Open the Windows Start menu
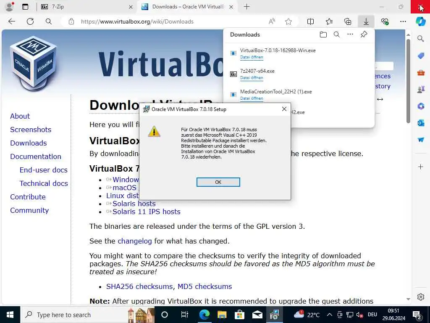The height and width of the screenshot is (323, 430). pos(10,315)
